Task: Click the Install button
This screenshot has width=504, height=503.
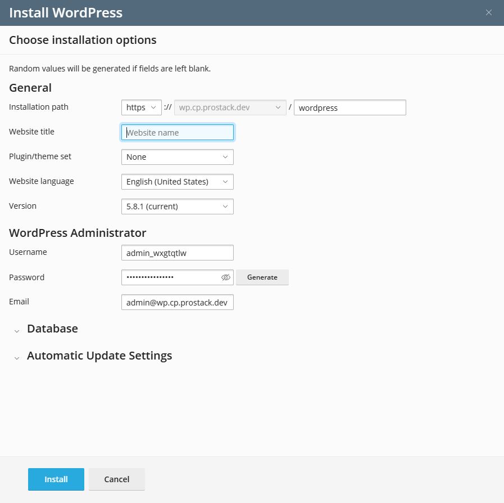Action: [56, 479]
